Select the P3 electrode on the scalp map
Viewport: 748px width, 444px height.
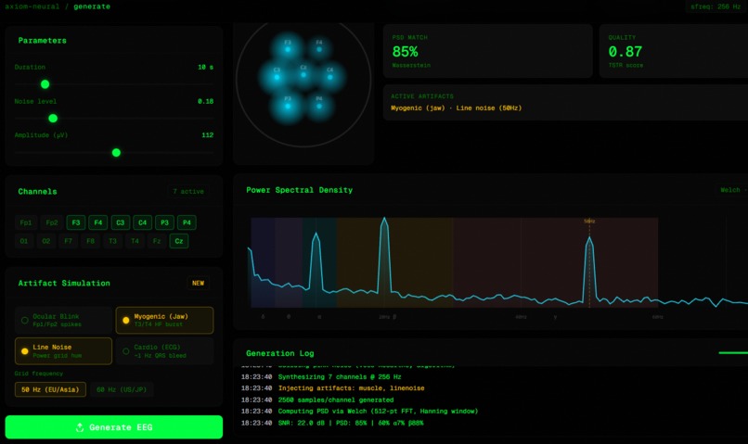(288, 106)
